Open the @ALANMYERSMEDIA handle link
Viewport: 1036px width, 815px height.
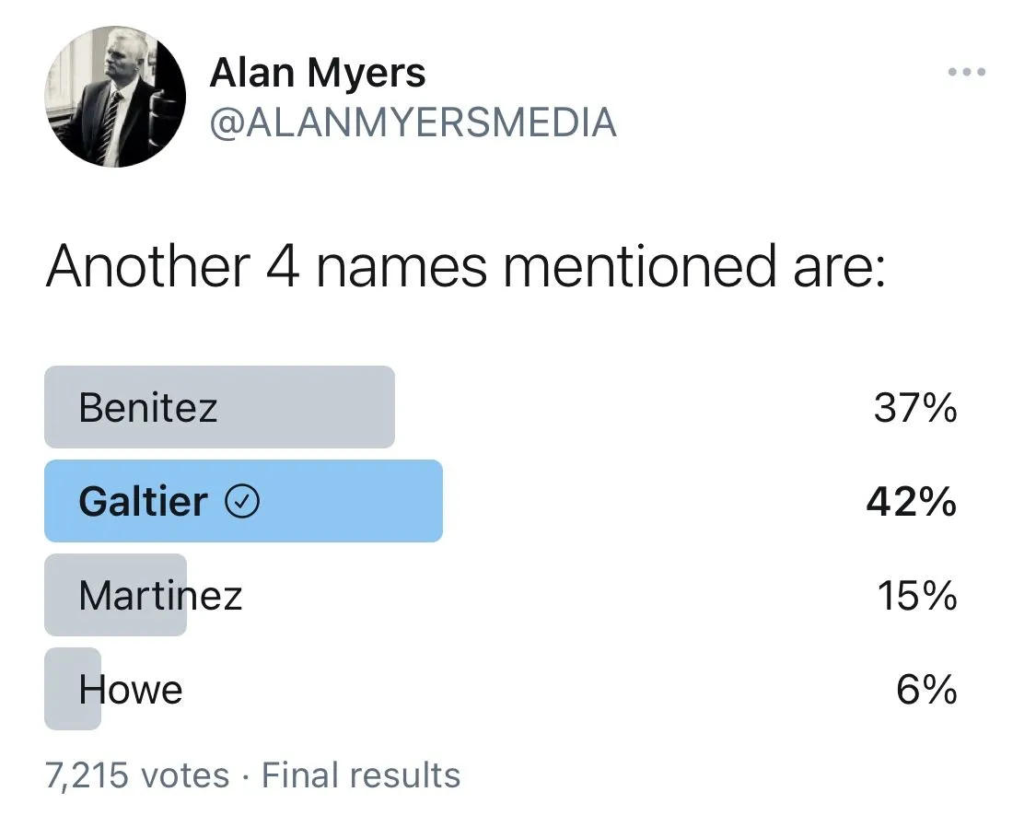tap(413, 122)
